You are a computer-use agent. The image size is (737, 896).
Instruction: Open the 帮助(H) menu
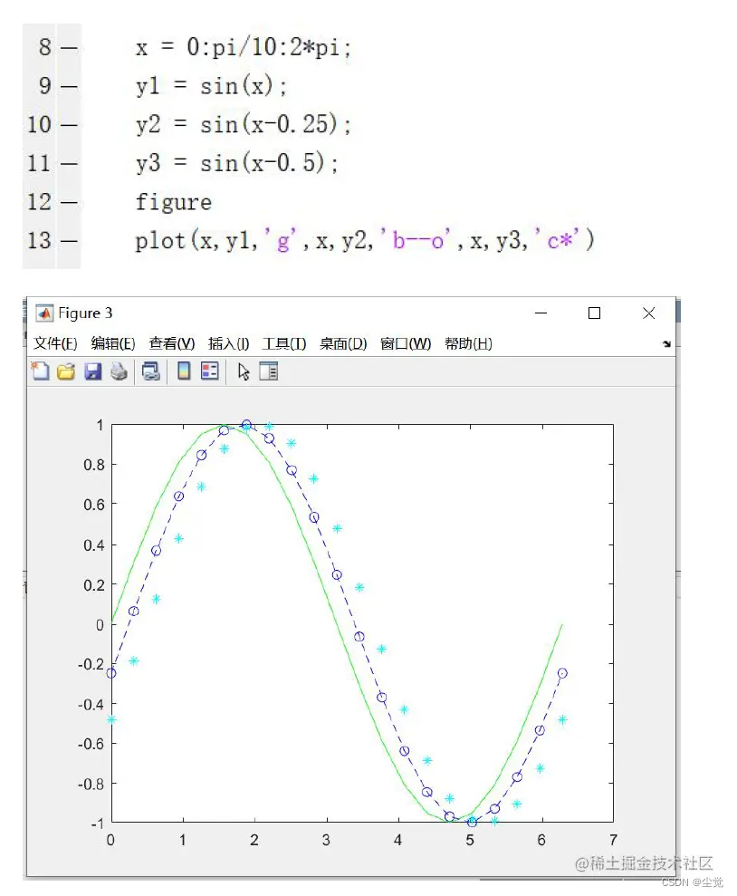(x=468, y=343)
